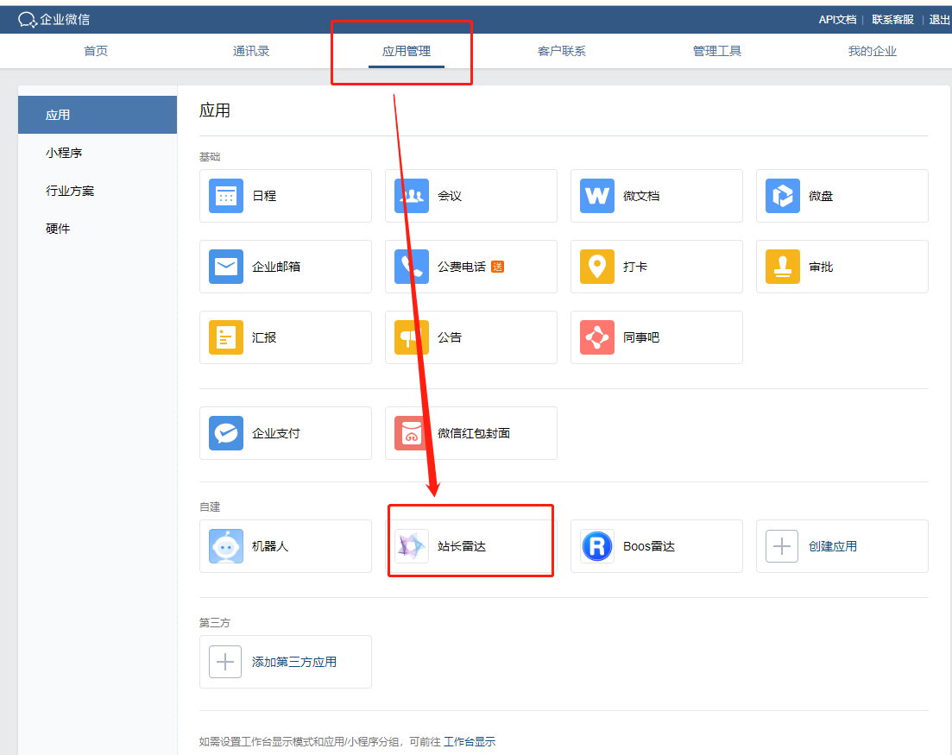The height and width of the screenshot is (755, 952).
Task: Click the 日程 label
Action: (x=264, y=196)
